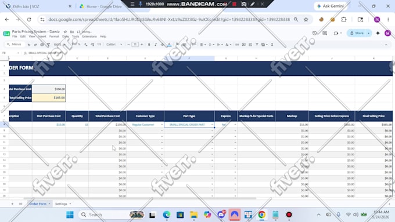Image resolution: width=395 pixels, height=222 pixels.
Task: Open the text color picker
Action: click(x=169, y=45)
